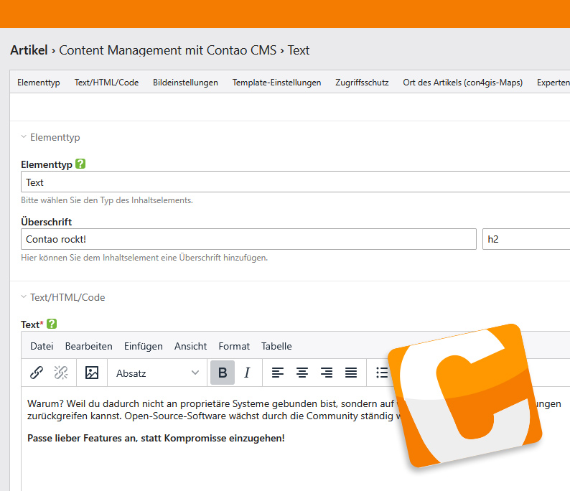Click the insert image icon

coord(92,373)
